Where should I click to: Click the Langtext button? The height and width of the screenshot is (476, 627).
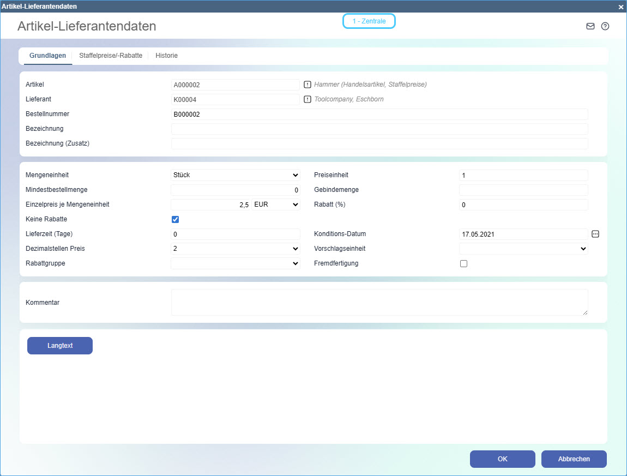tap(60, 346)
